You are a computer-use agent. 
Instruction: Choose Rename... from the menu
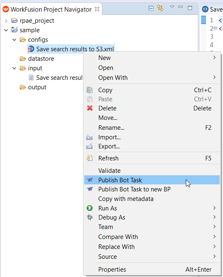[152, 128]
